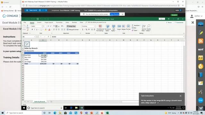Open the Font Color dropdown arrow
The image size is (205, 115).
(x=51, y=30)
